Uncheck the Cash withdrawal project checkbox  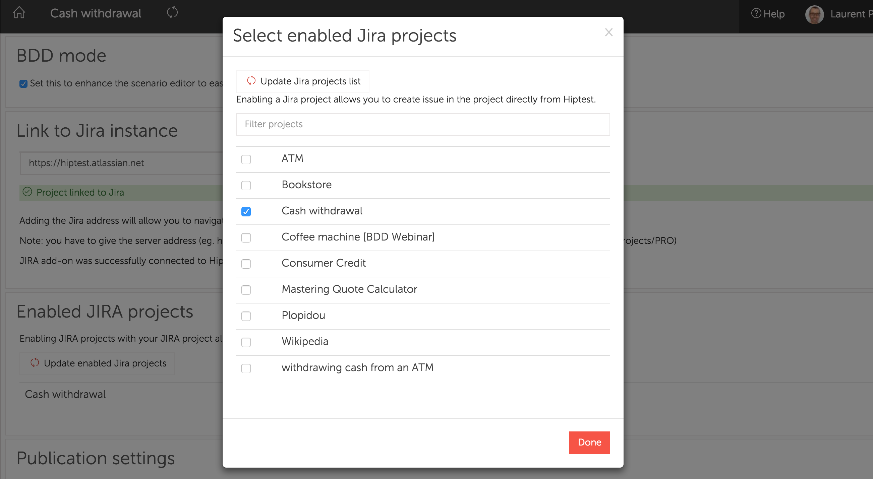[246, 212]
